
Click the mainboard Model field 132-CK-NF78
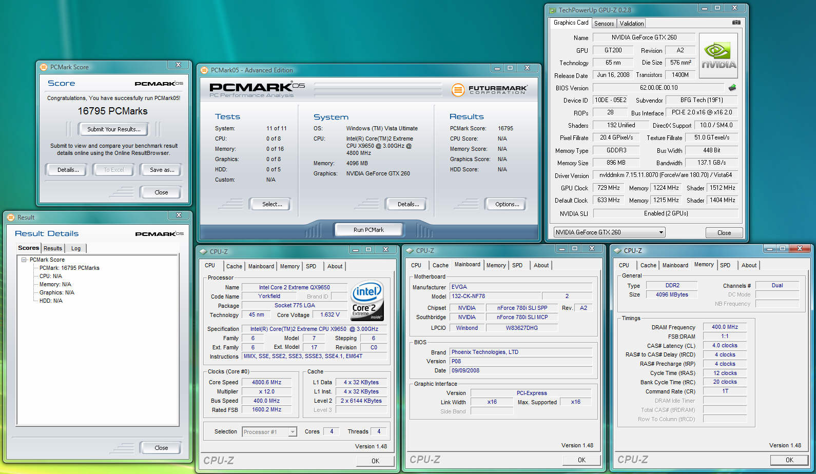click(x=495, y=297)
